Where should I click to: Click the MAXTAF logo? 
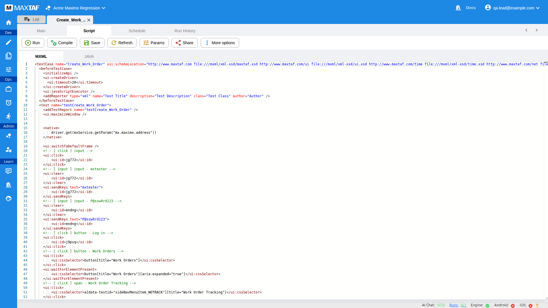point(22,8)
